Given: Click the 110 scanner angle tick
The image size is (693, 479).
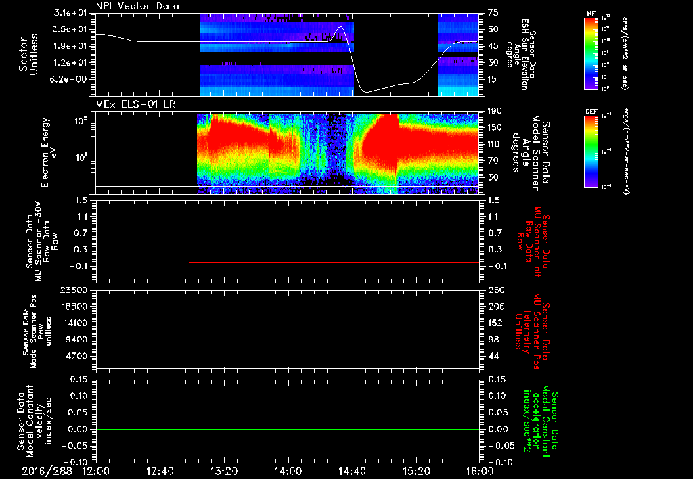Looking at the screenshot, I should pyautogui.click(x=495, y=144).
